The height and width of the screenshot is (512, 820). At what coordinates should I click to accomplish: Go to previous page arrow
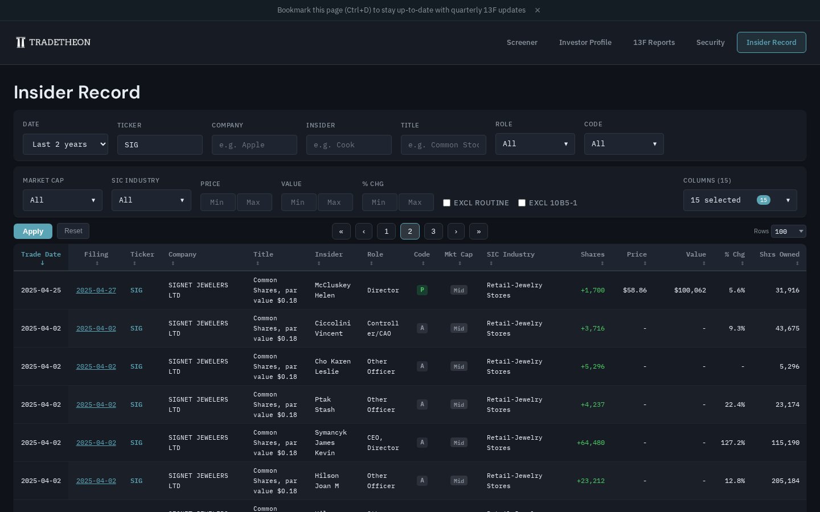pyautogui.click(x=364, y=232)
